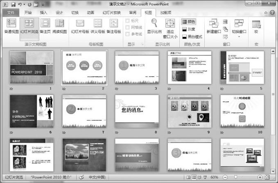Open PowerPoint Help question mark
278x183 pixels.
tap(272, 12)
